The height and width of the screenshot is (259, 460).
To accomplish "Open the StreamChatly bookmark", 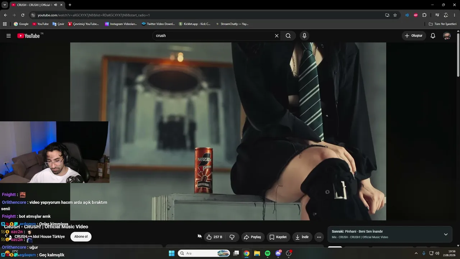I will (232, 24).
